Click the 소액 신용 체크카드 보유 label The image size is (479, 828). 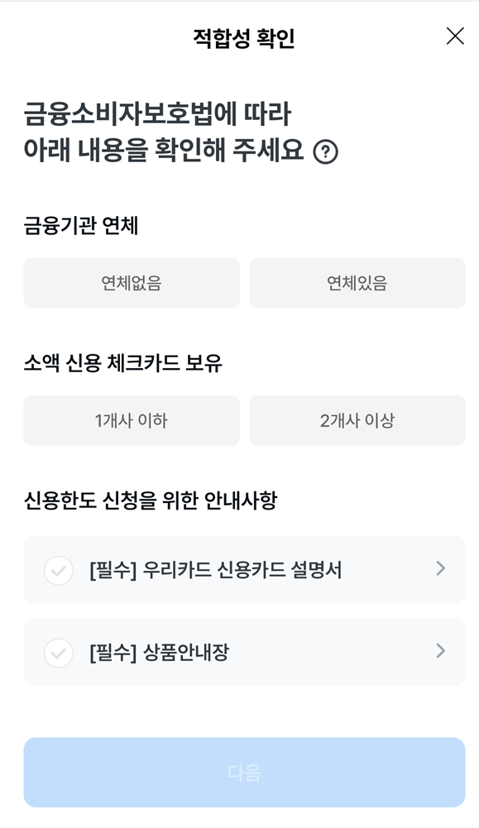pos(123,363)
